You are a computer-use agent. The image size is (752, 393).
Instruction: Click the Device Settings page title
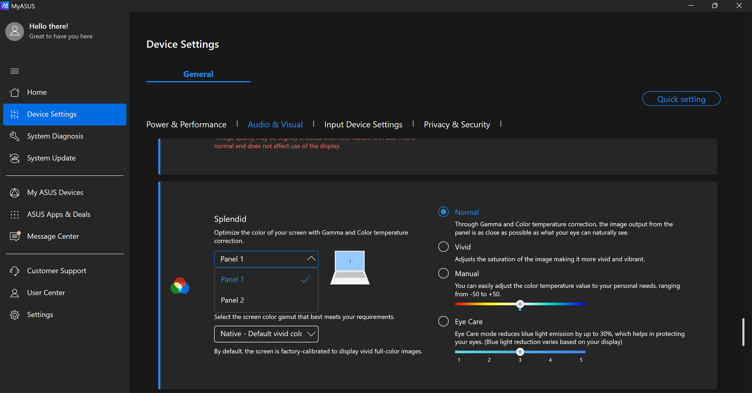(182, 44)
